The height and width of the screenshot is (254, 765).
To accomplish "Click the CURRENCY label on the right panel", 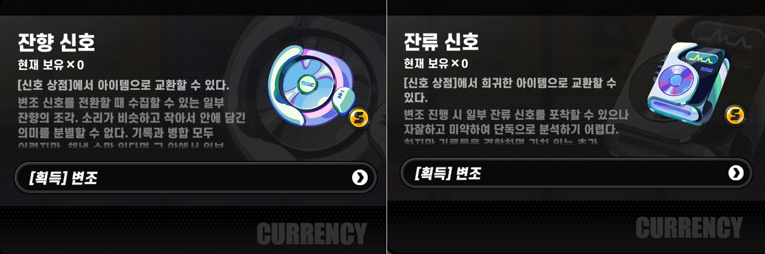I will (x=689, y=228).
